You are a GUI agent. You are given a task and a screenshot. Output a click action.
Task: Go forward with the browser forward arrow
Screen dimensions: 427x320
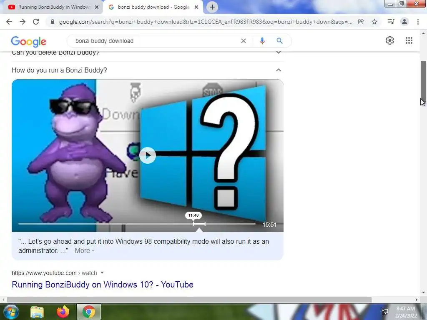point(23,22)
